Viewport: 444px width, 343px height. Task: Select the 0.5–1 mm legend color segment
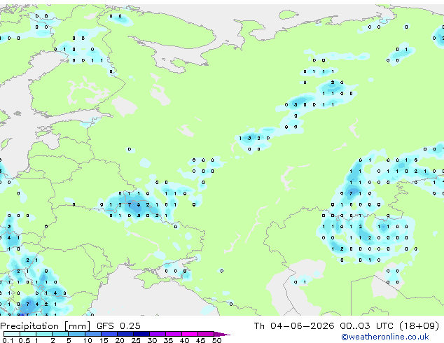pyautogui.click(x=28, y=334)
